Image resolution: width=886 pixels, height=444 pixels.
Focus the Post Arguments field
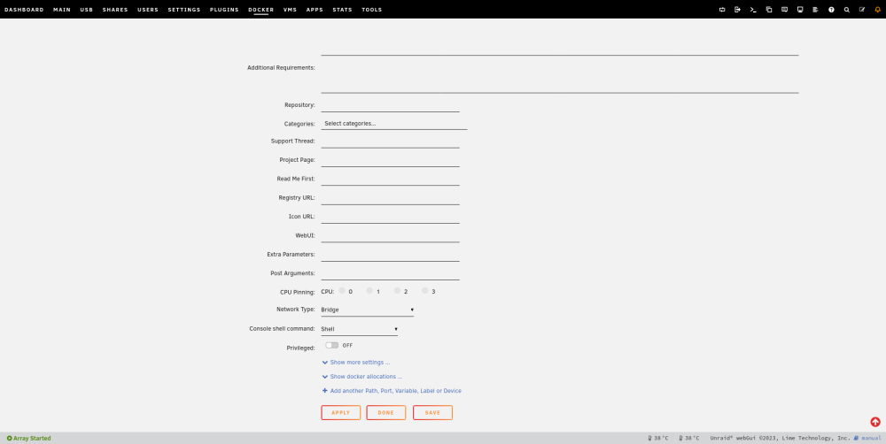pos(390,273)
